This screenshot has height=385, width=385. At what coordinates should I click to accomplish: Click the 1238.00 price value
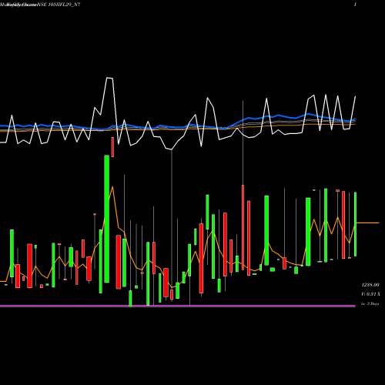(x=370, y=285)
